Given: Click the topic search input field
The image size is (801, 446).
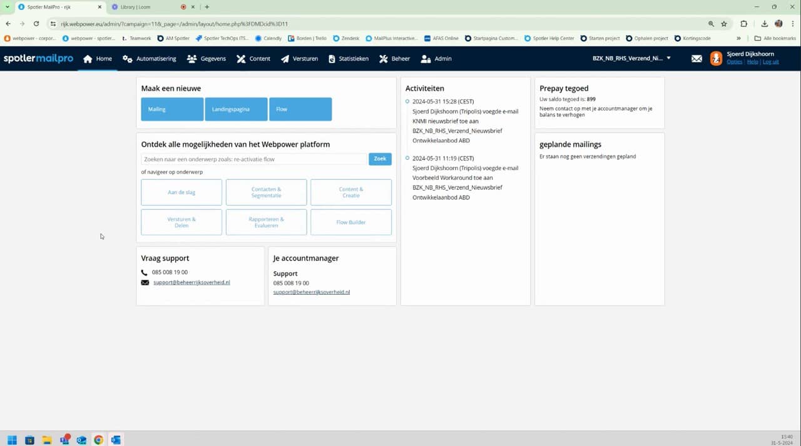Looking at the screenshot, I should tap(253, 159).
